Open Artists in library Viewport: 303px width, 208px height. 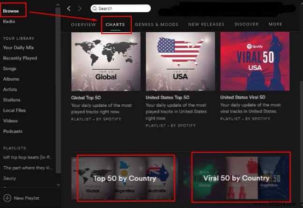[10, 89]
